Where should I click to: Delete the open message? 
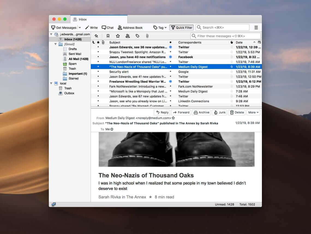tap(237, 112)
